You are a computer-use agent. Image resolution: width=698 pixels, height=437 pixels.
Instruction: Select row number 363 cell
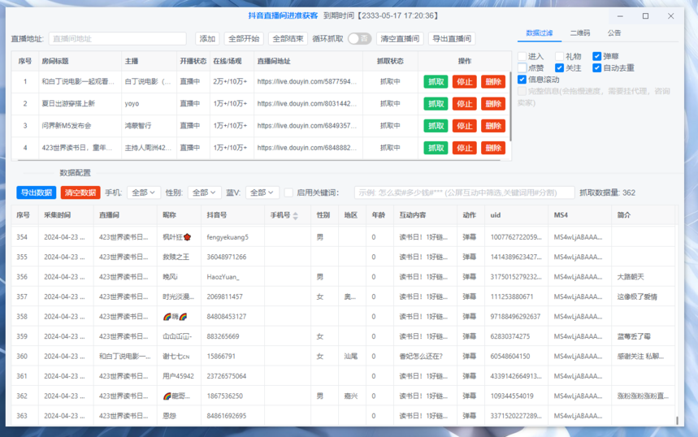click(x=22, y=416)
